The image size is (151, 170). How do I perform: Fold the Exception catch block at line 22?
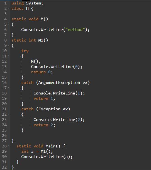(x=9, y=114)
